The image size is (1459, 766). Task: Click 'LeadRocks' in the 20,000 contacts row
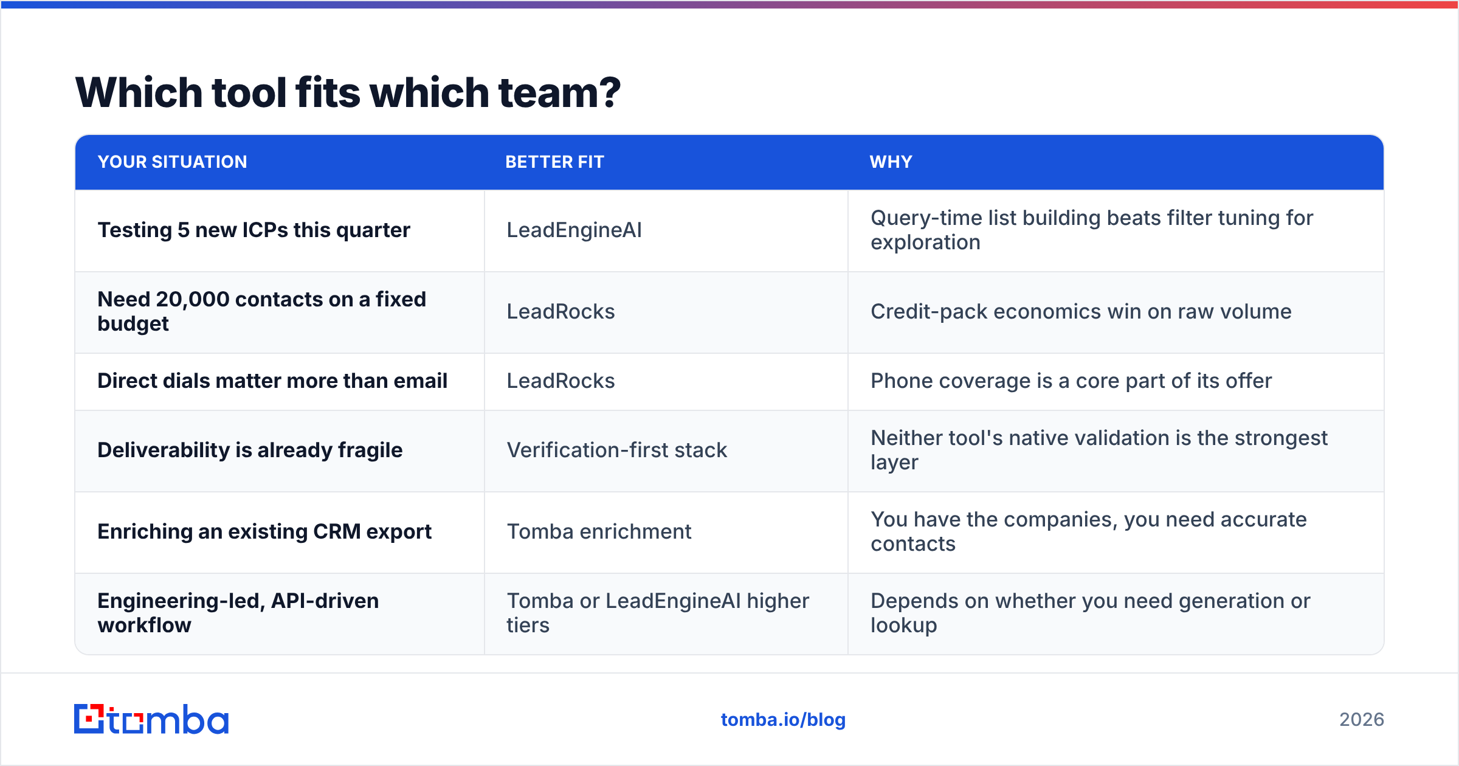(561, 311)
